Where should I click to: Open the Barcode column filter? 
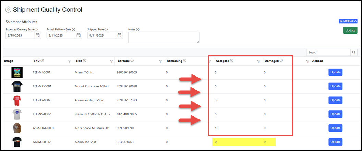(x=161, y=61)
